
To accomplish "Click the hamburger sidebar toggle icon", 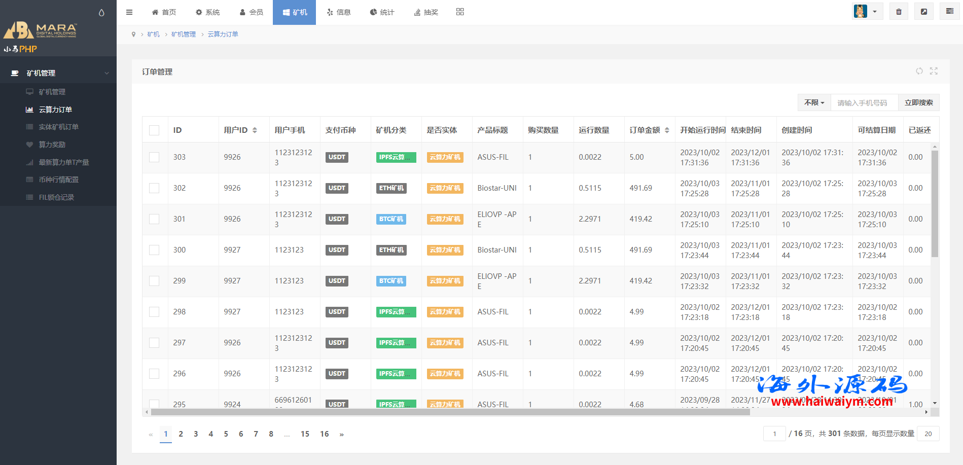I will coord(129,12).
